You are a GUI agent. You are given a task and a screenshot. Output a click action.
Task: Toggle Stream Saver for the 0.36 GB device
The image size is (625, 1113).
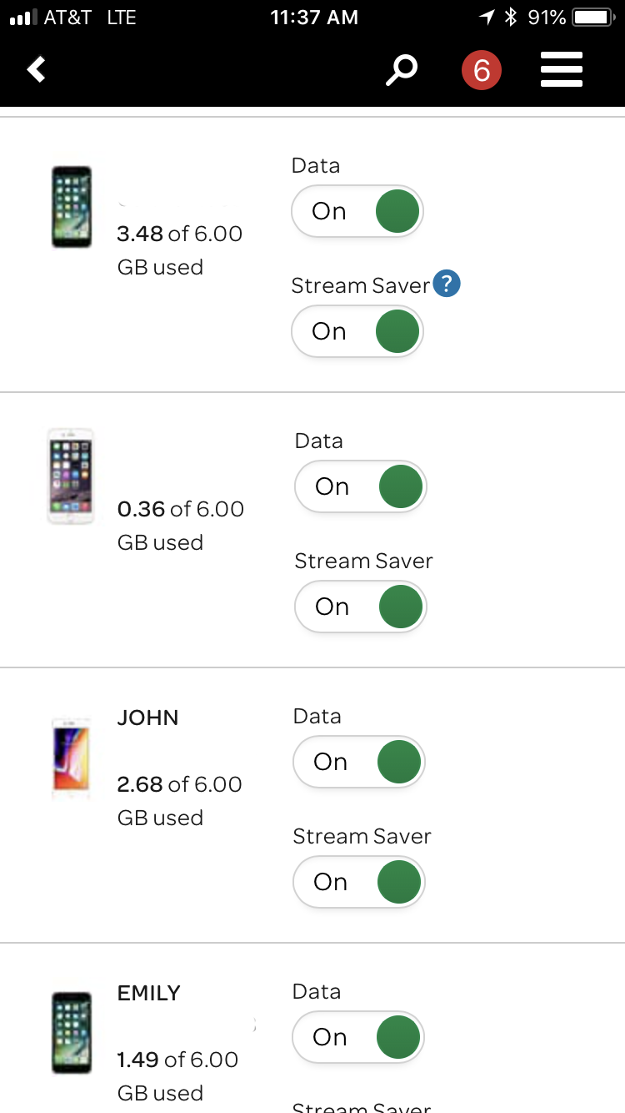tap(361, 607)
